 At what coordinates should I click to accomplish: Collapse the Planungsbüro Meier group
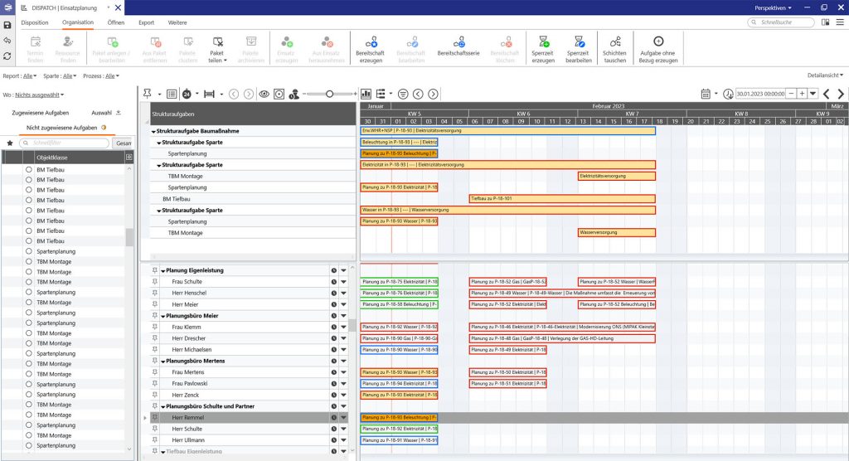[x=163, y=316]
